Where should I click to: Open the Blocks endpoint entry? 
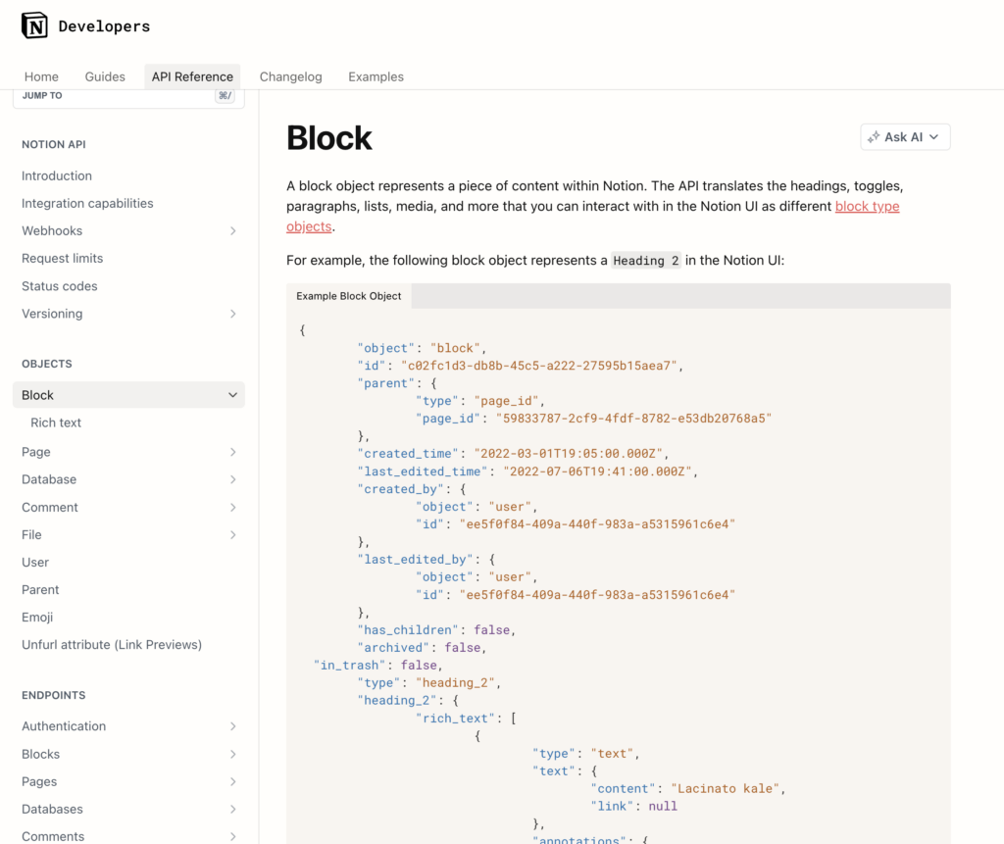tap(40, 755)
